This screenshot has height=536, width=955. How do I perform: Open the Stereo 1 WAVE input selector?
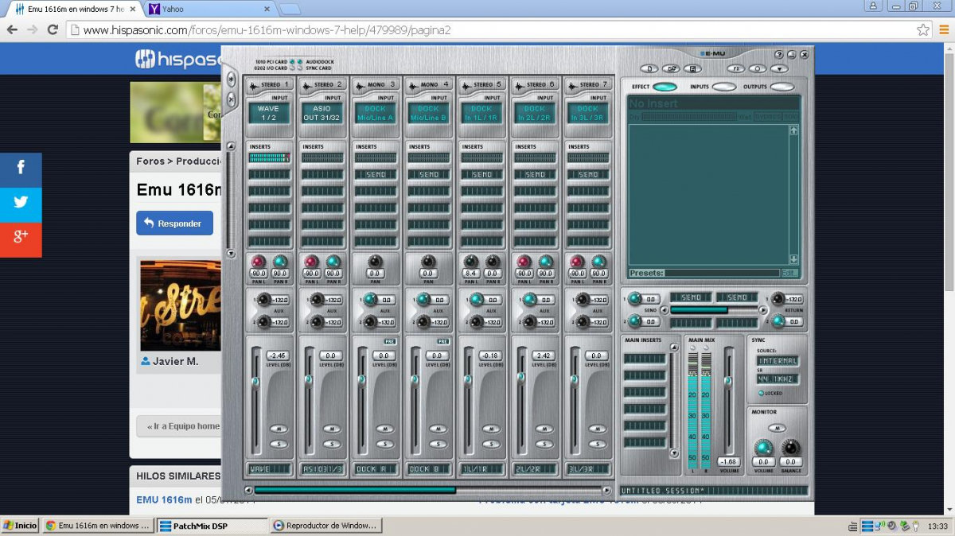coord(268,113)
